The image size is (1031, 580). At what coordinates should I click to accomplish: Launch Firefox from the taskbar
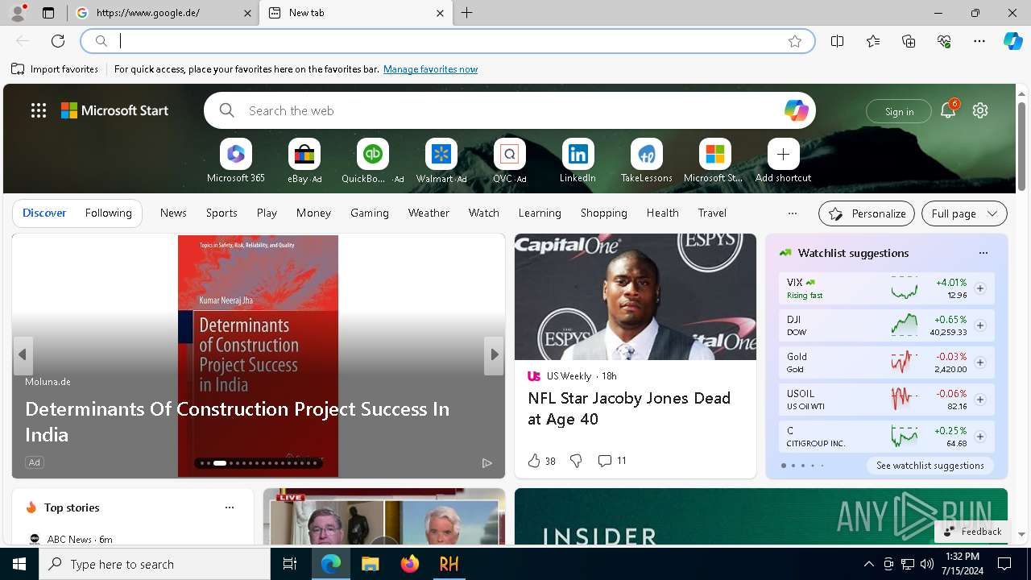click(x=410, y=564)
